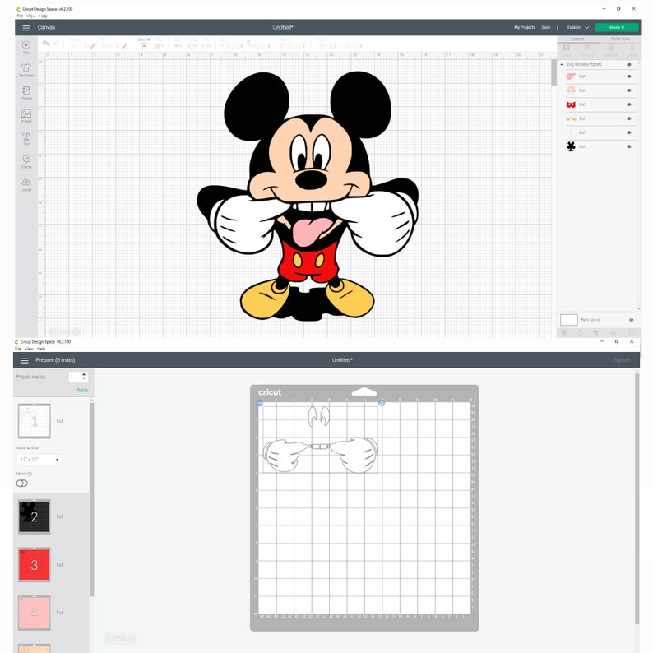The width and height of the screenshot is (653, 653).
Task: Click the Redo arrow in the toolbar
Action: [56, 44]
